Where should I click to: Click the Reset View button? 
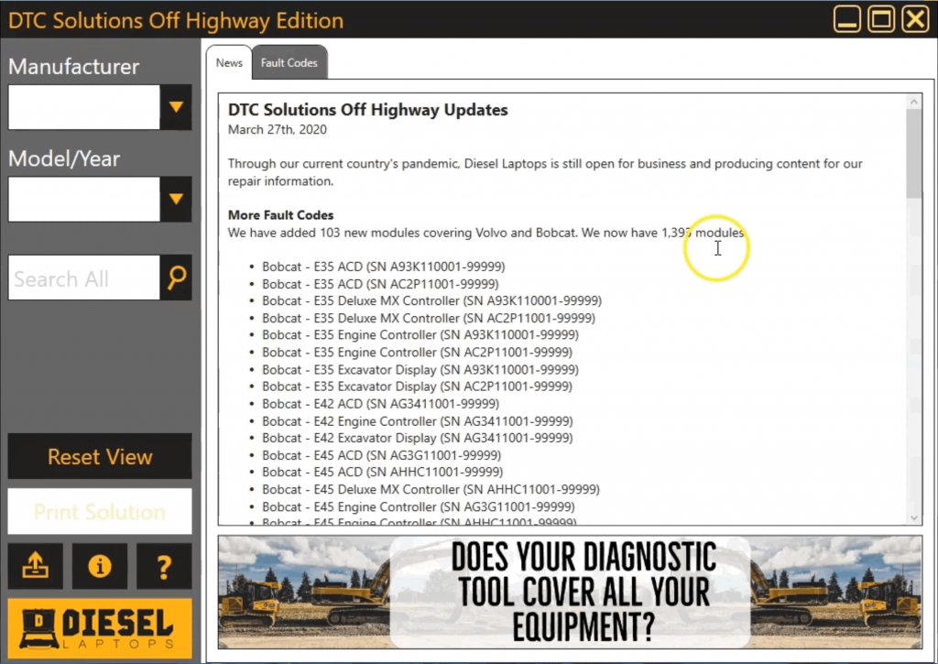pyautogui.click(x=100, y=456)
